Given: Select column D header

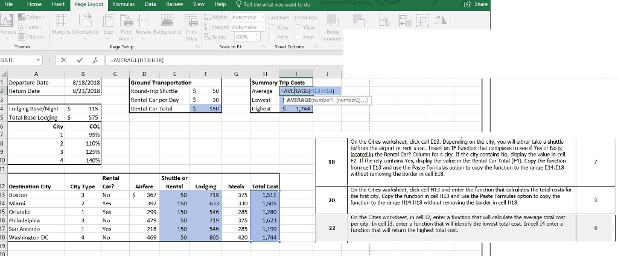Looking at the screenshot, I should point(144,74).
